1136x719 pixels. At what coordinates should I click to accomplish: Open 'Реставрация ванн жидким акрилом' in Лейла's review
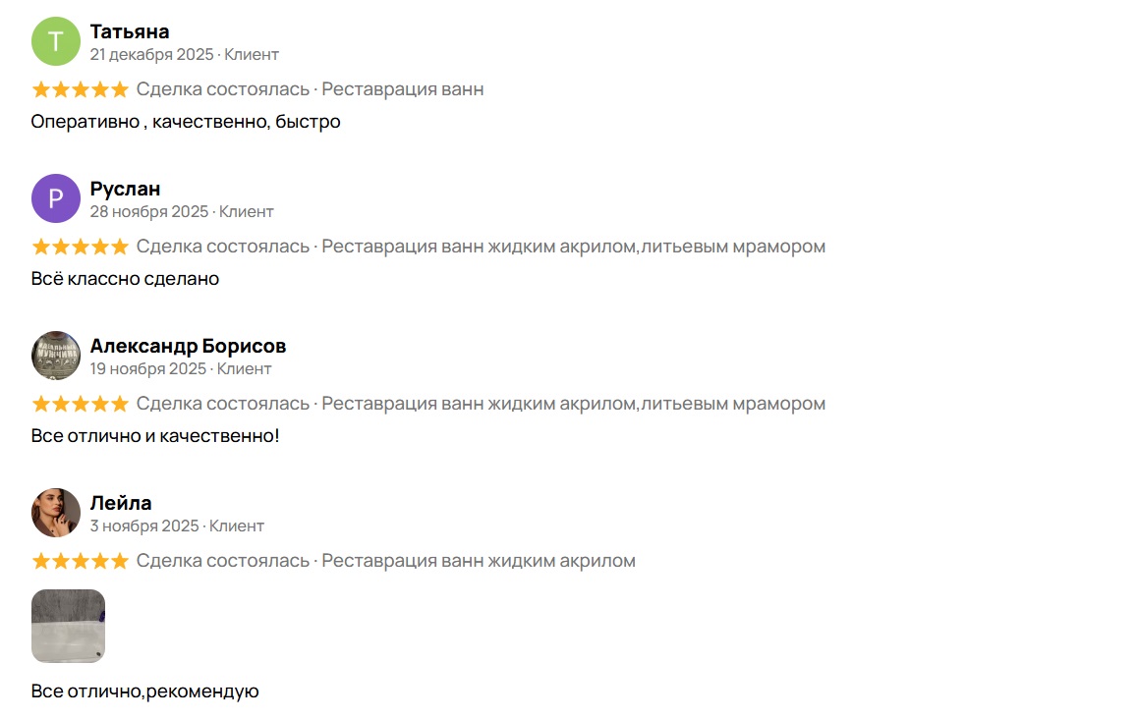(x=479, y=561)
